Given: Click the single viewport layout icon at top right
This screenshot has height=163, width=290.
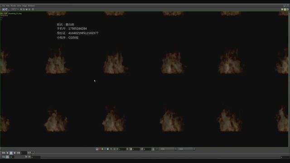Looking at the screenshot, I should pos(288,9).
